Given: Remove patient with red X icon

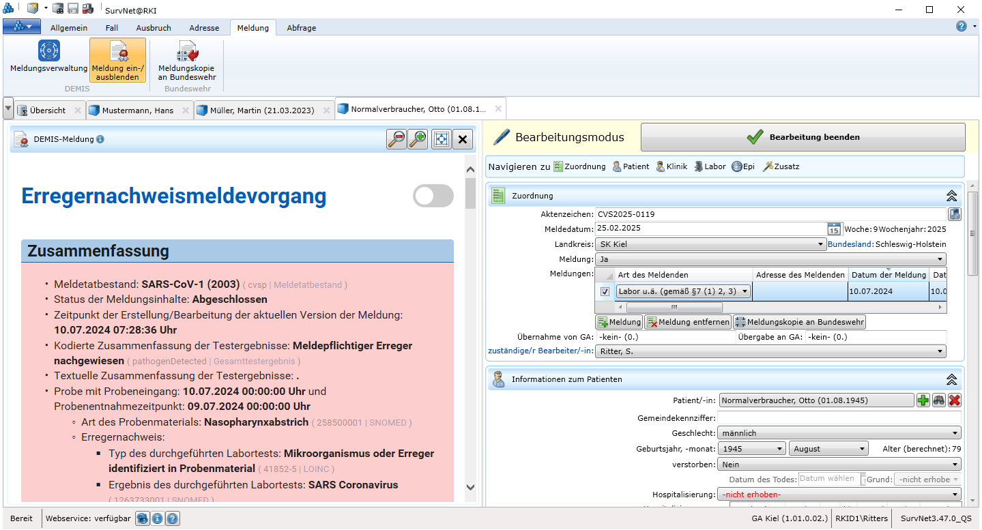Looking at the screenshot, I should coord(955,400).
